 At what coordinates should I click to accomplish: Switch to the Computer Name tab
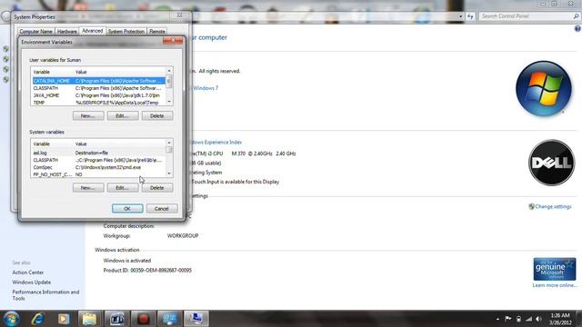coord(35,32)
